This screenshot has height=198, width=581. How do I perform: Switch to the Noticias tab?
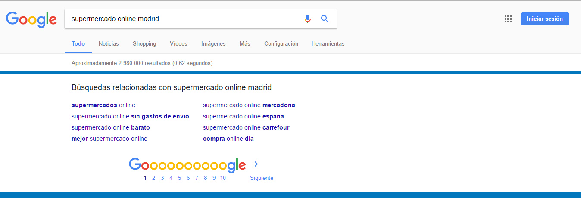(x=109, y=43)
